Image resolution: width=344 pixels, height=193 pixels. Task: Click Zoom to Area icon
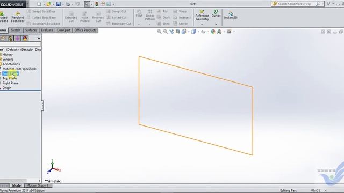click(166, 32)
